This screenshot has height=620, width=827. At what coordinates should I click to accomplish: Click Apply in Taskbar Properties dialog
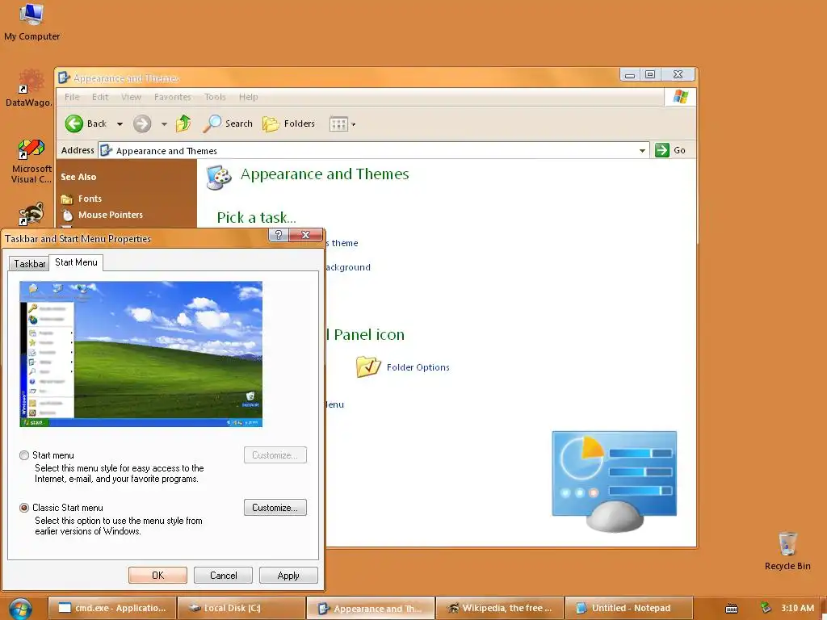[288, 575]
